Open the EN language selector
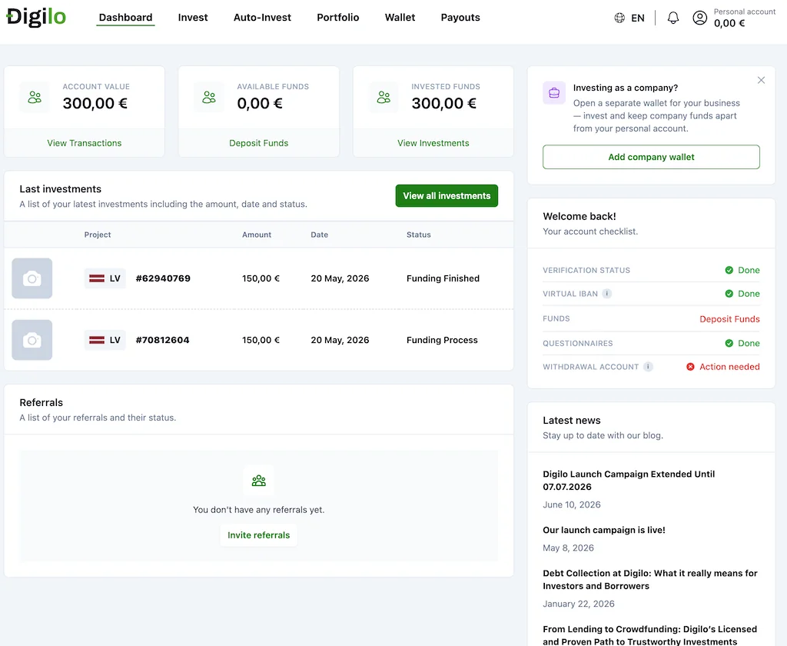The height and width of the screenshot is (646, 787). (629, 18)
